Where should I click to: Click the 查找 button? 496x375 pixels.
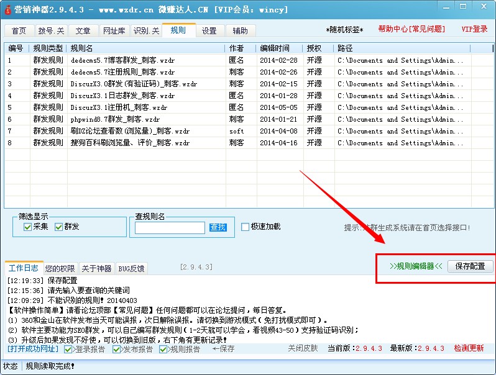(x=218, y=227)
